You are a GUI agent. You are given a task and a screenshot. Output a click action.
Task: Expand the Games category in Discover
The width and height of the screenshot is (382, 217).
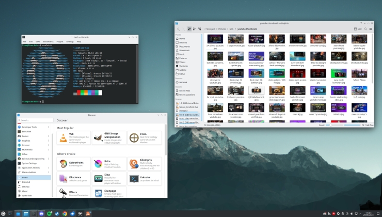coord(34,136)
